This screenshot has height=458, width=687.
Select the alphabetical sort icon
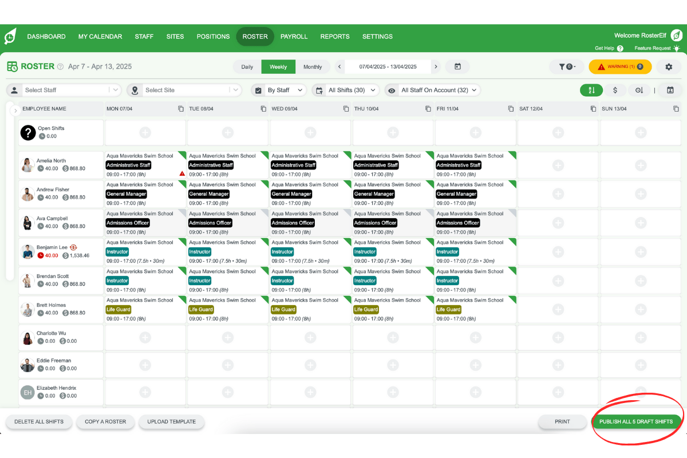tap(591, 90)
